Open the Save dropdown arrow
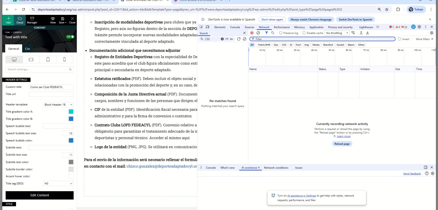 tap(66, 23)
